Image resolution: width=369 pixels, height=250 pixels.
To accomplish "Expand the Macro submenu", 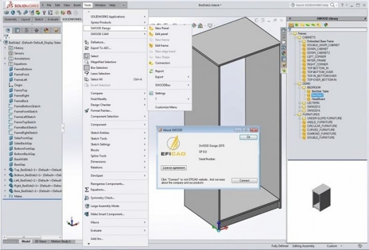I will pyautogui.click(x=115, y=222).
